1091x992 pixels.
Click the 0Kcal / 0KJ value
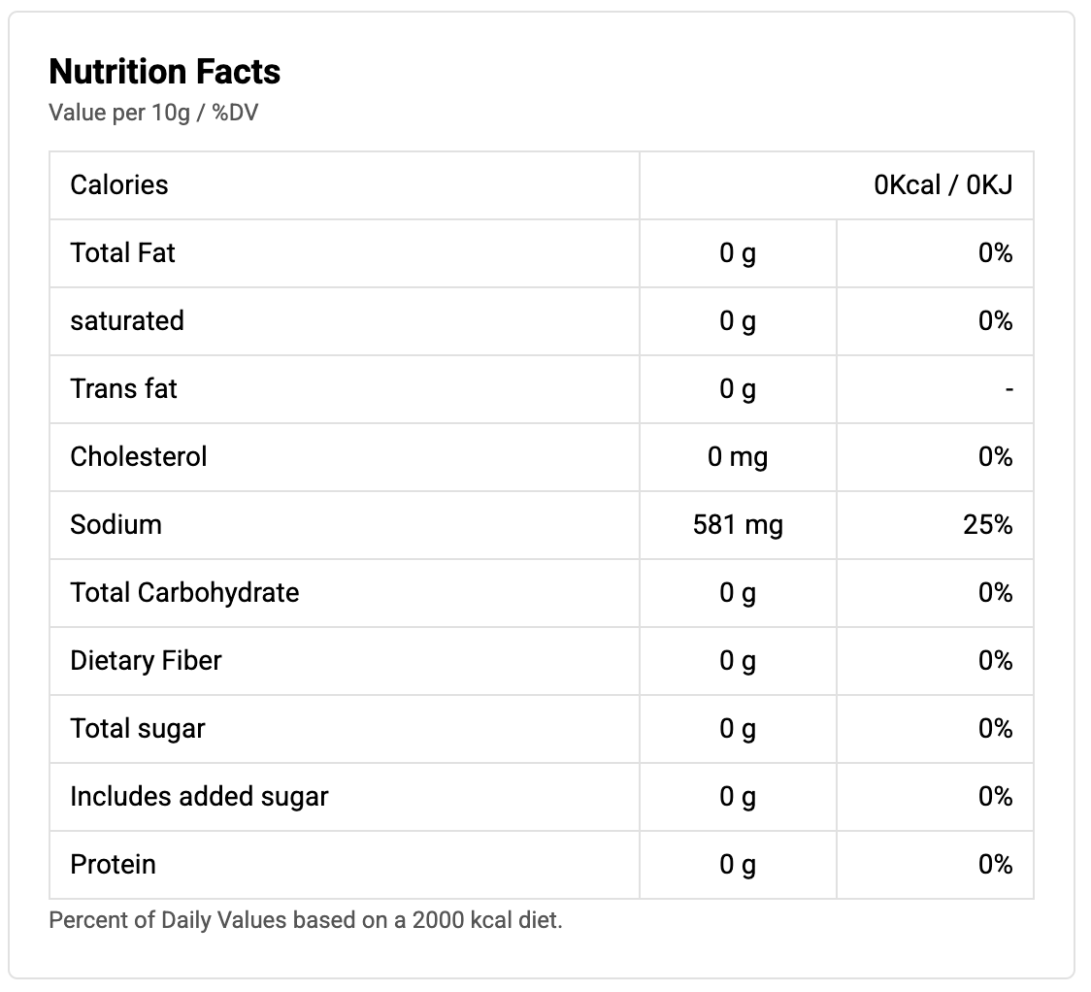point(942,185)
